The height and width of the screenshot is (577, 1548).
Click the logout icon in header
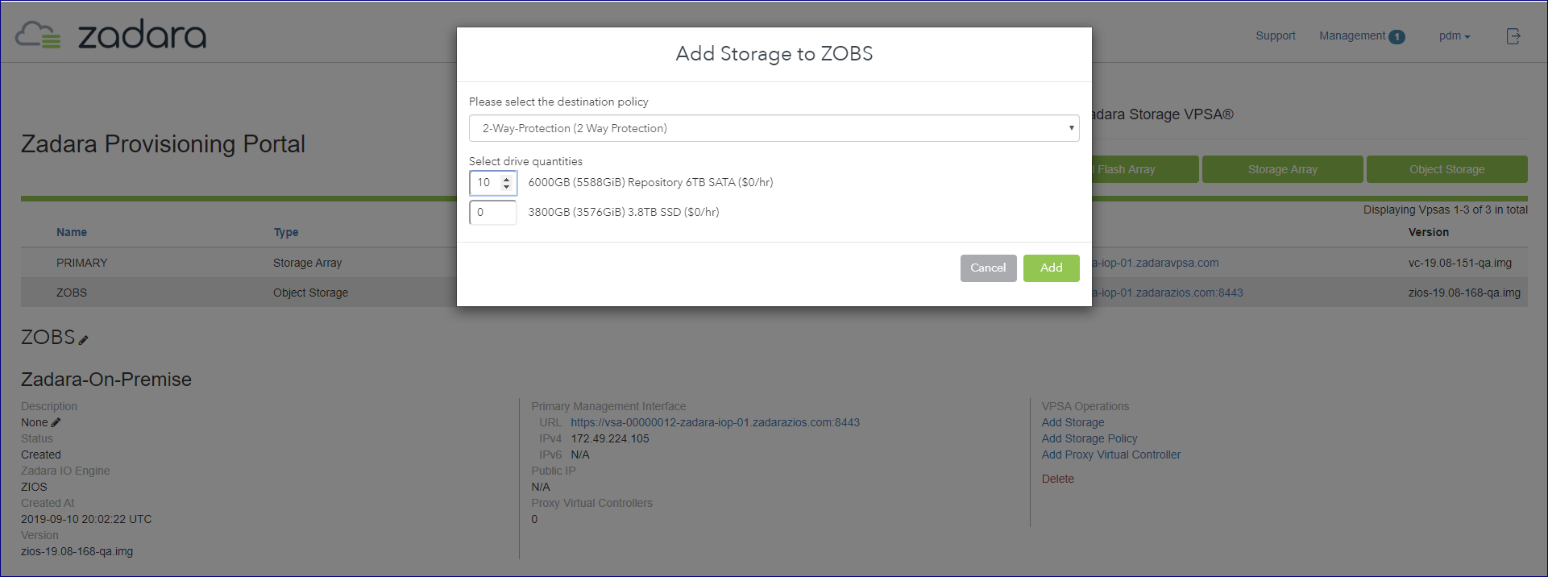pyautogui.click(x=1513, y=35)
